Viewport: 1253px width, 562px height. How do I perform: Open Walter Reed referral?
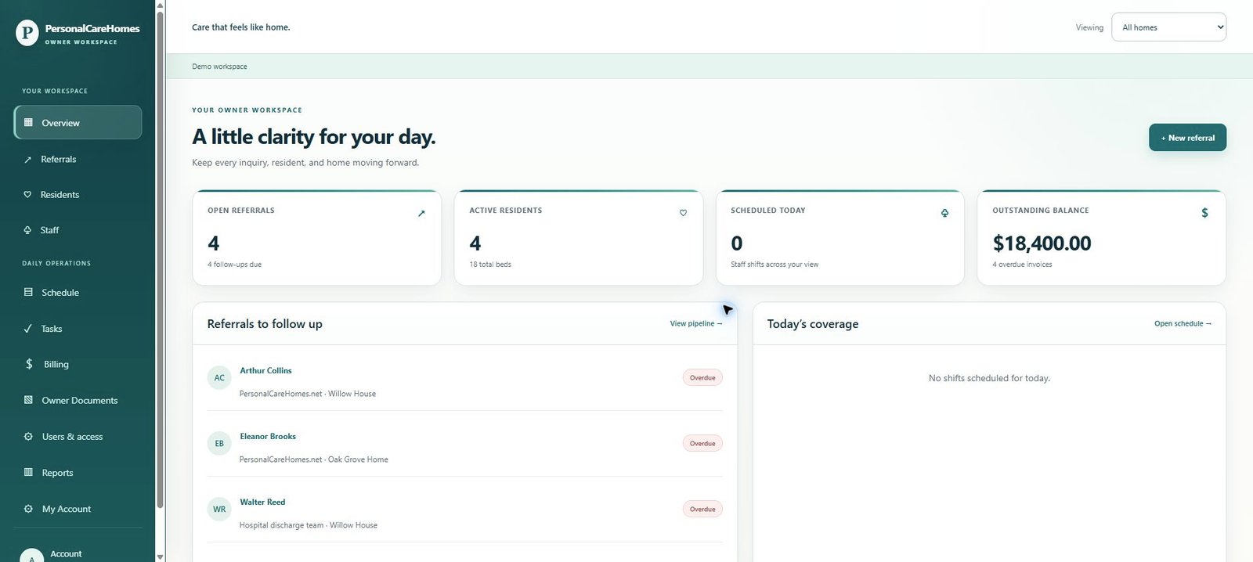262,502
